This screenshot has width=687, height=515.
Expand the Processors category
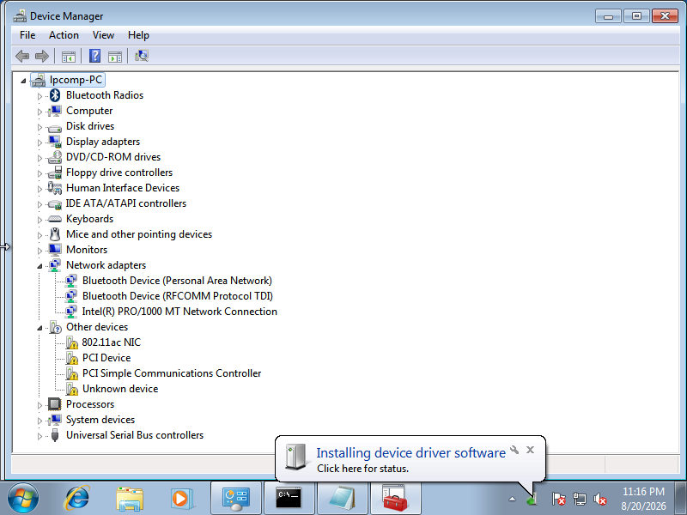(x=40, y=405)
